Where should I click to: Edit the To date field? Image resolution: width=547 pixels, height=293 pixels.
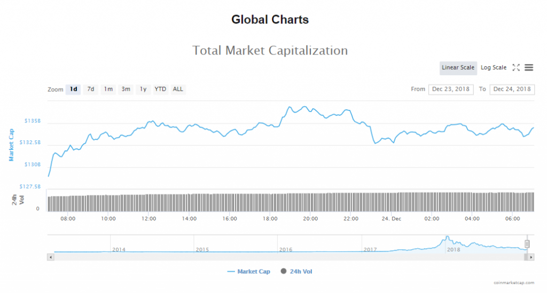click(x=512, y=89)
